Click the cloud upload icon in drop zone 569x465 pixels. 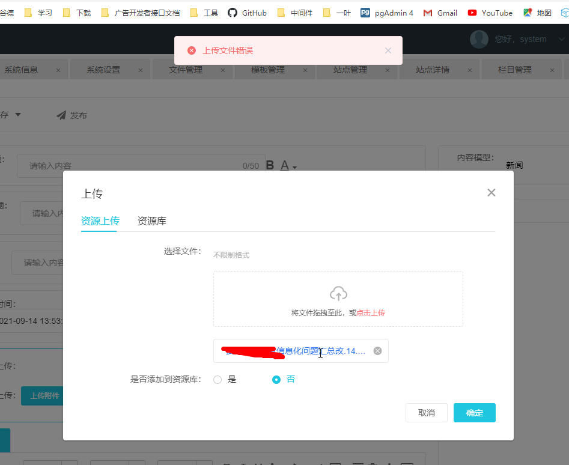tap(338, 293)
